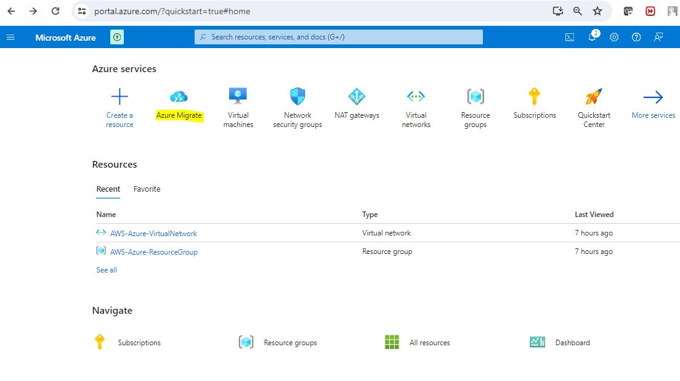Open Subscriptions key icon in Azure services
This screenshot has width=680, height=381.
(x=535, y=97)
